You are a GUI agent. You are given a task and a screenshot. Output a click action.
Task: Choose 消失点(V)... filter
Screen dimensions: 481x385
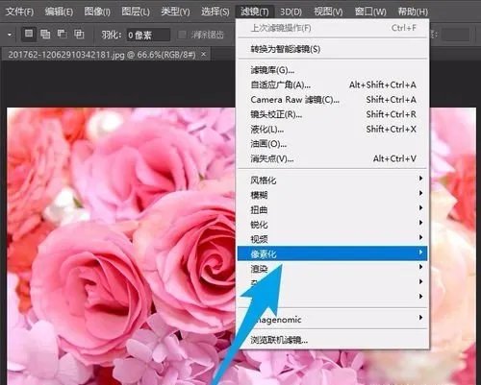333,158
